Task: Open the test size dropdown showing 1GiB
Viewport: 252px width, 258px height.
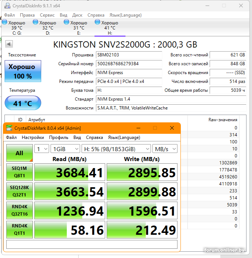Action: pos(65,149)
